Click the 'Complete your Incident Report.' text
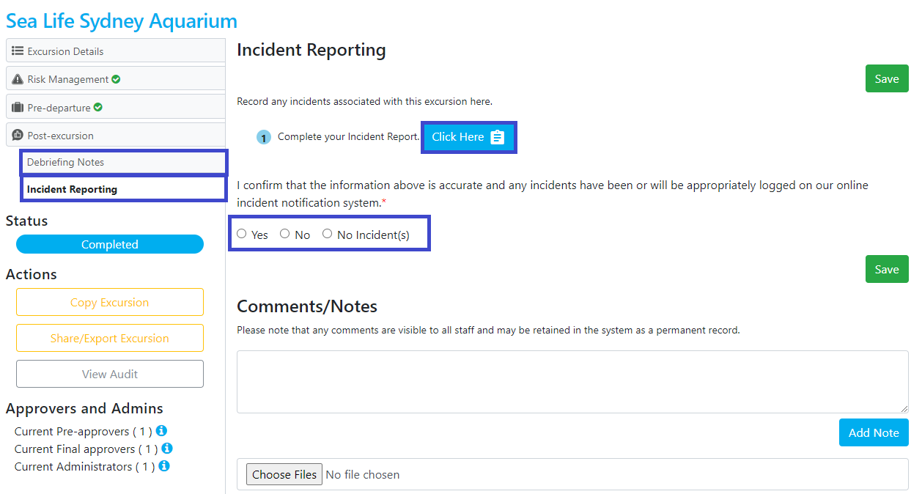 click(349, 136)
